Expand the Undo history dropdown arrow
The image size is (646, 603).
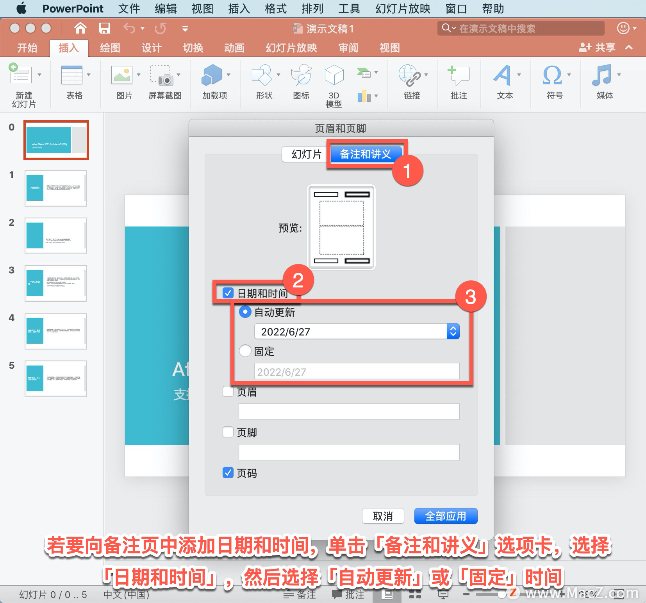tap(143, 28)
